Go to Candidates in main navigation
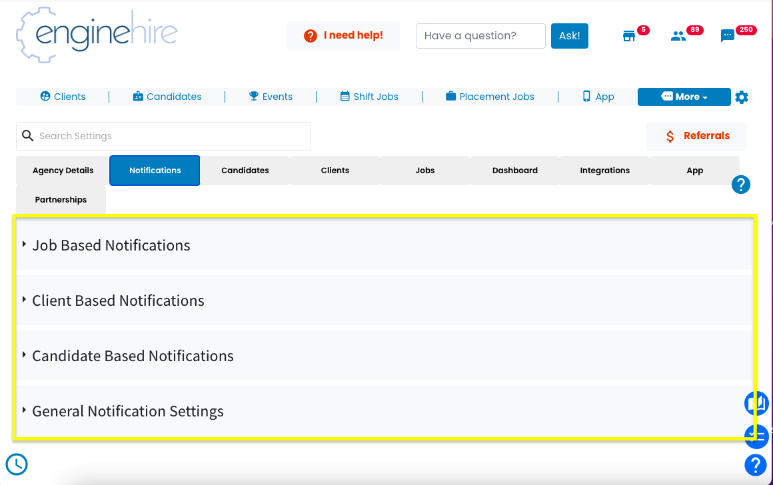The image size is (773, 485). [x=167, y=97]
